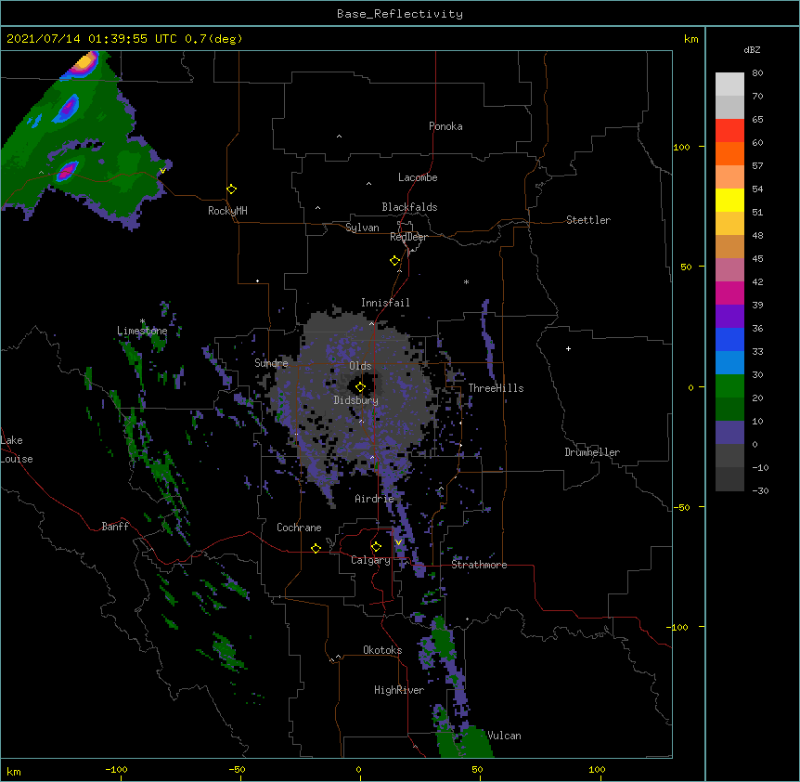Click the Strathmore label
The height and width of the screenshot is (782, 800).
click(x=479, y=565)
